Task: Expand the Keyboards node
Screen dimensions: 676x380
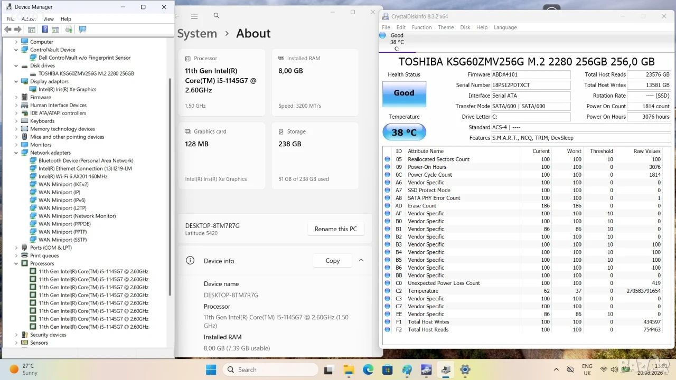Action: (16, 121)
